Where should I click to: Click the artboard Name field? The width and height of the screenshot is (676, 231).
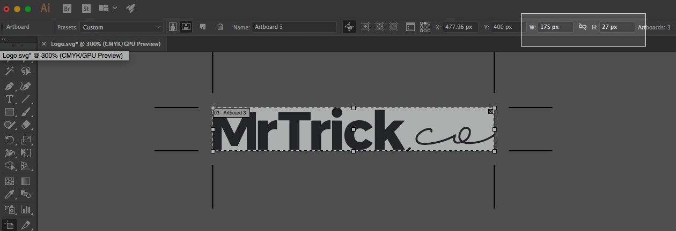coord(294,27)
